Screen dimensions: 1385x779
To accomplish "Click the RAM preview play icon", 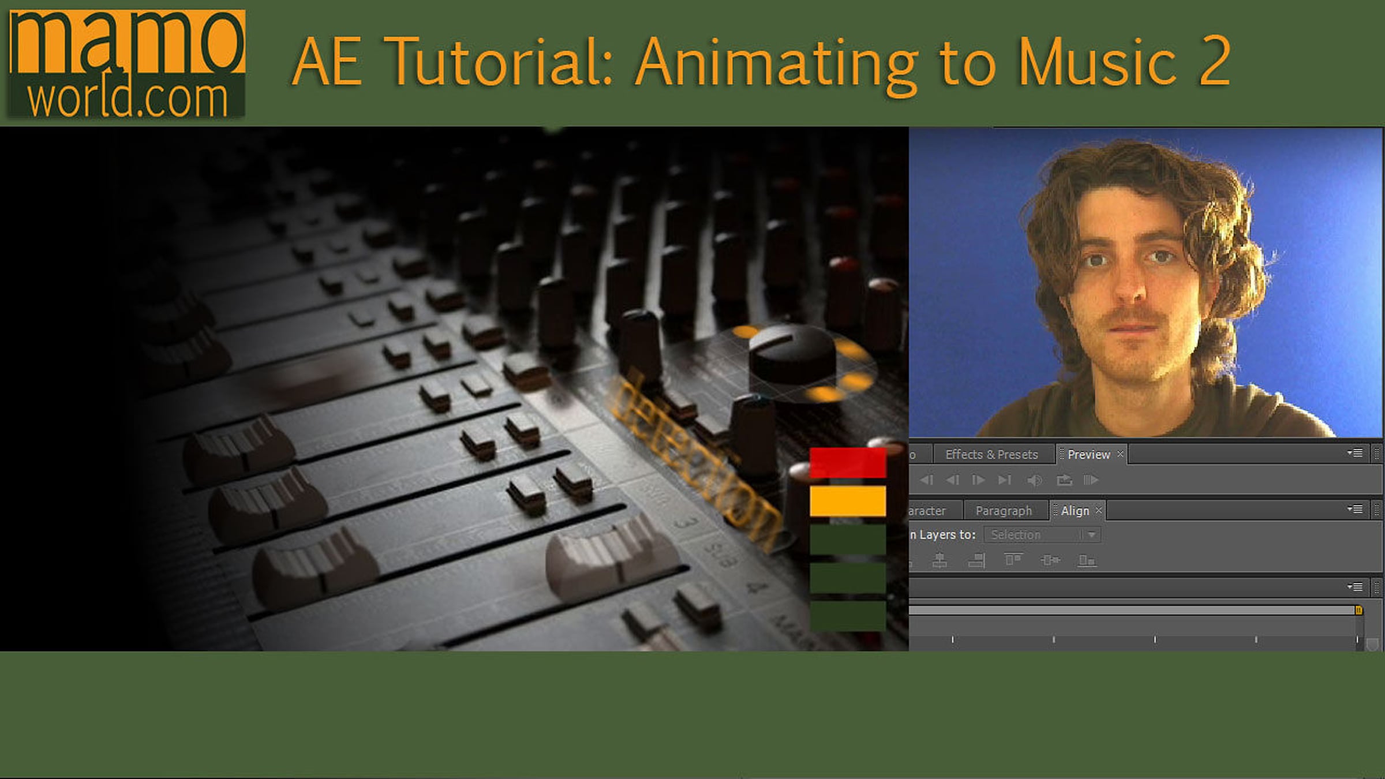I will click(1091, 480).
